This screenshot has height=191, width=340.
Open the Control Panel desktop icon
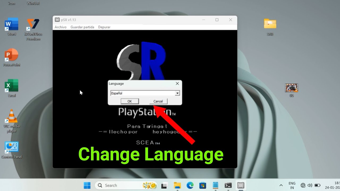tap(11, 150)
